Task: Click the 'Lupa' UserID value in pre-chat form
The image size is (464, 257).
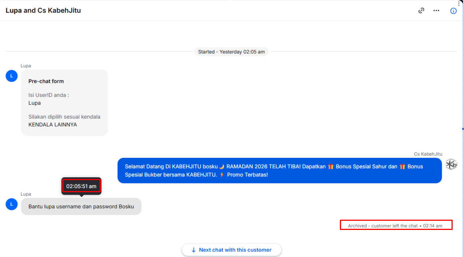Action: pyautogui.click(x=34, y=103)
